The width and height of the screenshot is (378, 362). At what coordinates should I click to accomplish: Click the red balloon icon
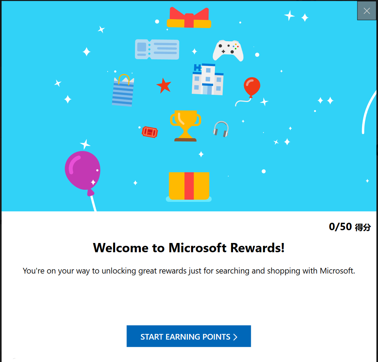coord(252,86)
